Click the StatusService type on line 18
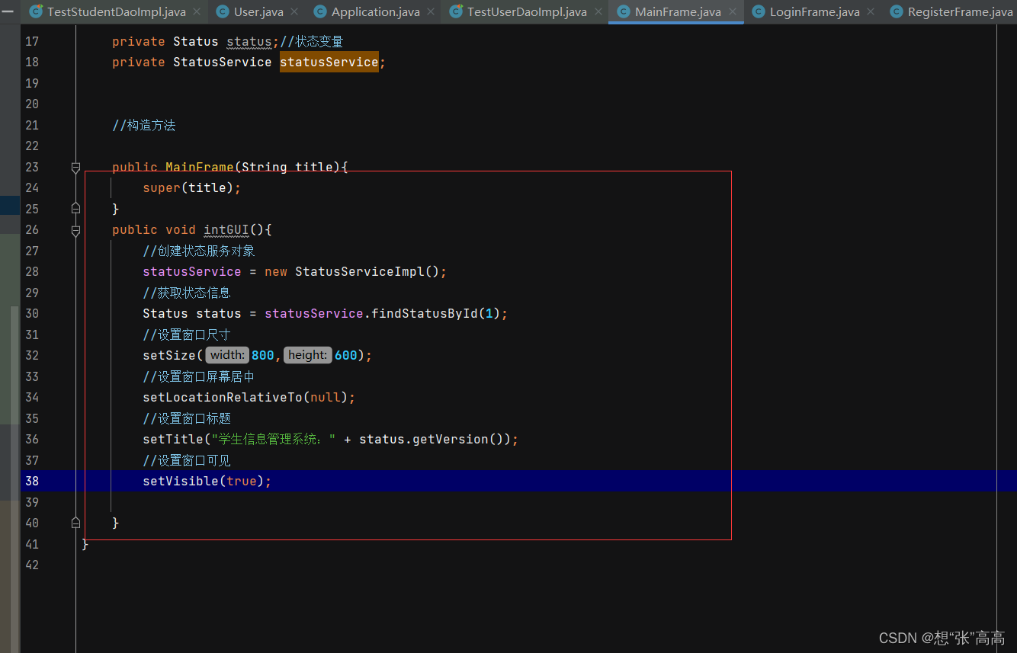The width and height of the screenshot is (1017, 653). tap(223, 62)
